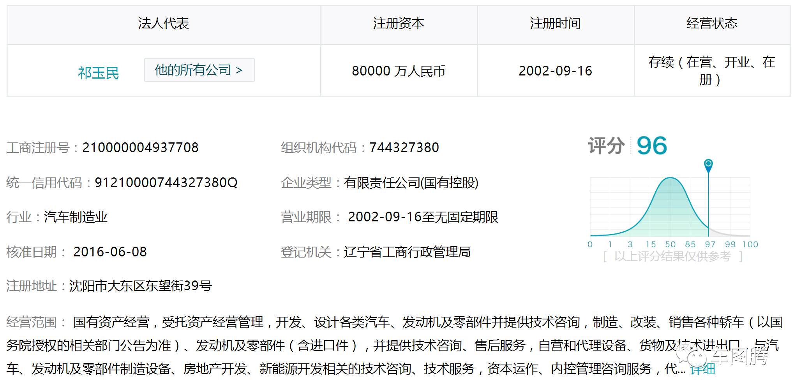Screen dimensions: 794x391
Task: Click the 他的所有公司 button
Action: click(x=199, y=70)
